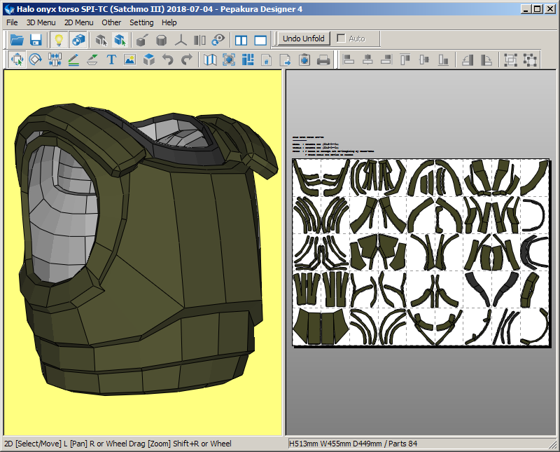Click the Undo Unfold button
Image resolution: width=560 pixels, height=452 pixels.
point(304,39)
